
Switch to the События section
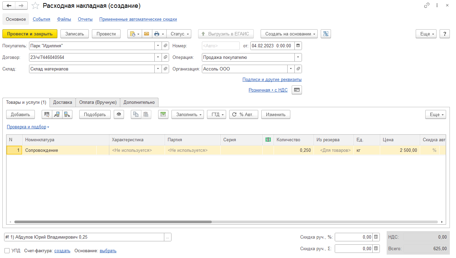41,19
